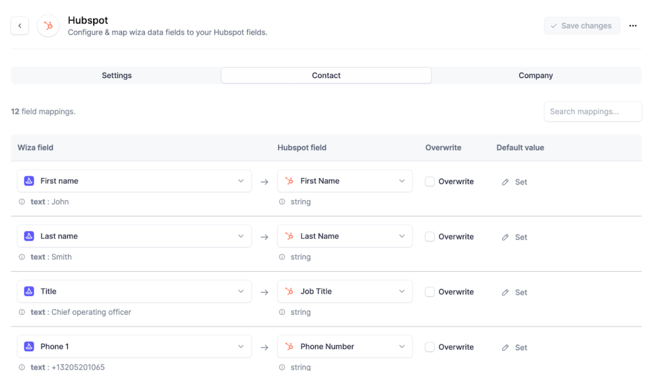Click info icon beside Chief operating officer
The height and width of the screenshot is (371, 662).
(22, 312)
